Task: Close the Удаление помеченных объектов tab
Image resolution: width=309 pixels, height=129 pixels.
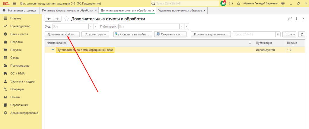Action: coord(205,10)
